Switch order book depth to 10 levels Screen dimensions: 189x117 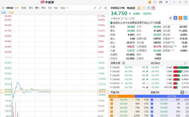[x=186, y=92]
